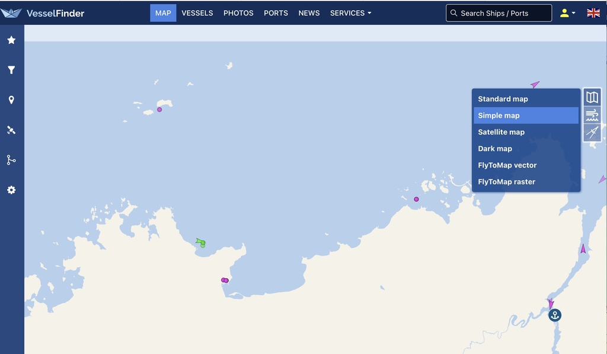Screen dimensions: 607x354
Task: Expand the SERVICES dropdown menu
Action: [350, 13]
